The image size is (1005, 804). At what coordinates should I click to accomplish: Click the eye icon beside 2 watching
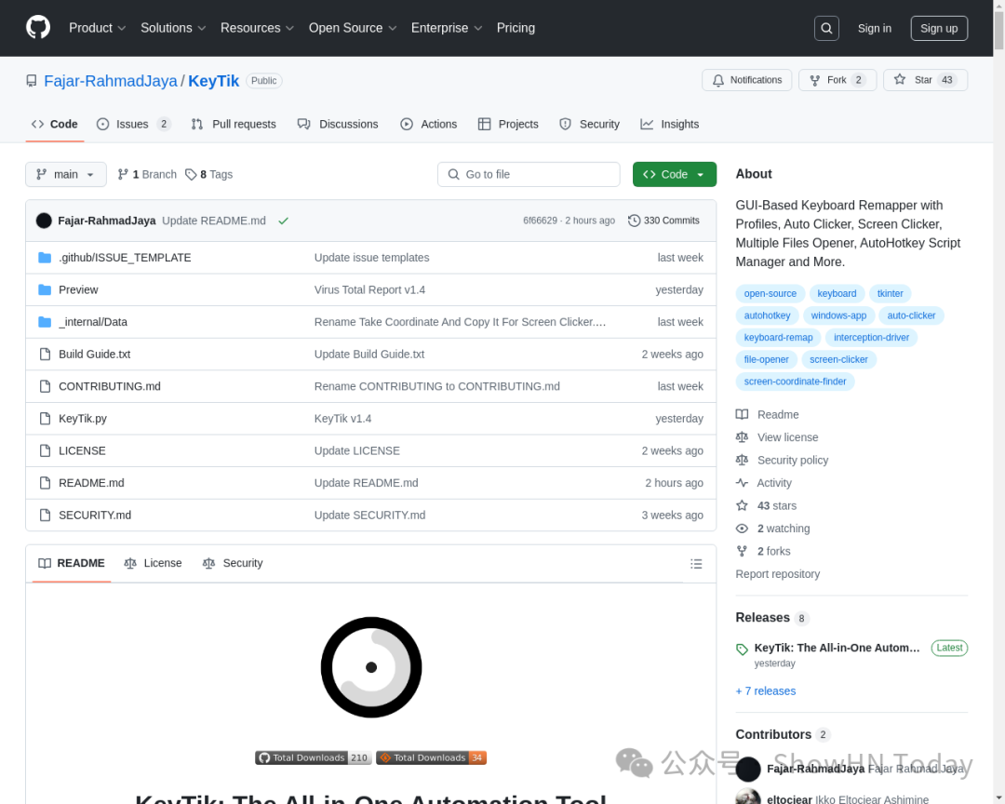[x=742, y=528]
